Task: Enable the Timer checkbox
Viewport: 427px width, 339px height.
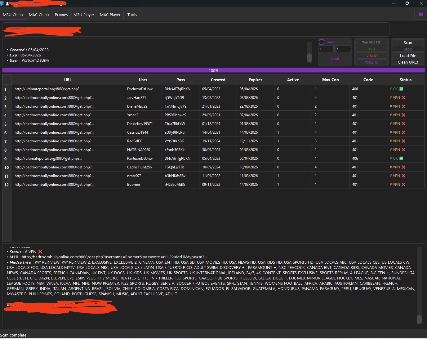Action: click(322, 42)
